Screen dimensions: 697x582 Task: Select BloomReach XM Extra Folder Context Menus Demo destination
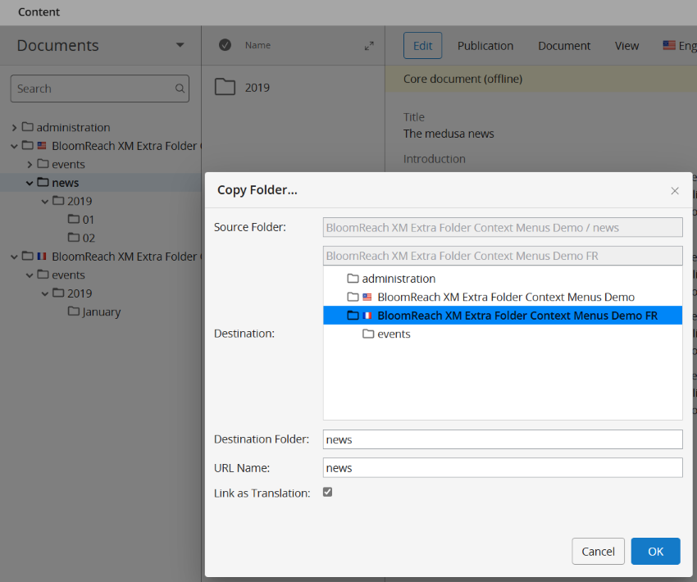pos(506,297)
